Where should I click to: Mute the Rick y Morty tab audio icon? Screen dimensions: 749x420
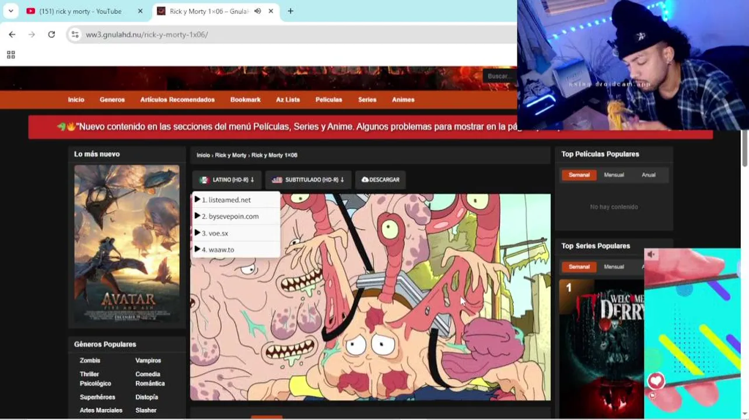click(257, 11)
